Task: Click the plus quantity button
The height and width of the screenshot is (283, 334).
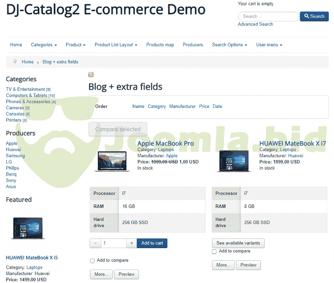Action: point(131,243)
